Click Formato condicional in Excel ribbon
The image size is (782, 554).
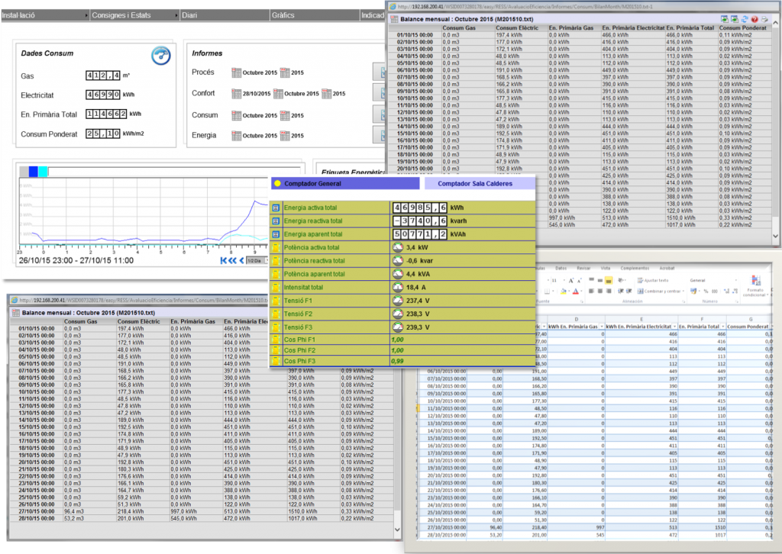click(x=755, y=286)
